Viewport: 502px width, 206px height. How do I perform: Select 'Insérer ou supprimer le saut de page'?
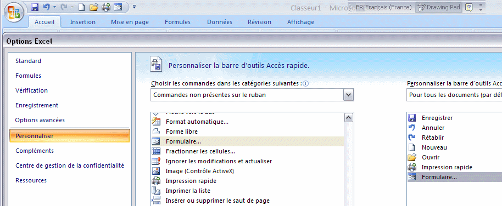[247, 201]
